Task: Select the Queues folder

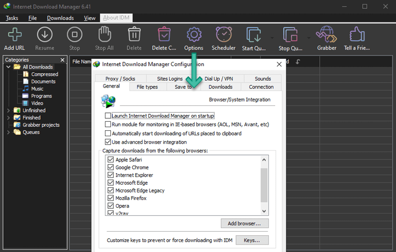Action: click(x=31, y=132)
